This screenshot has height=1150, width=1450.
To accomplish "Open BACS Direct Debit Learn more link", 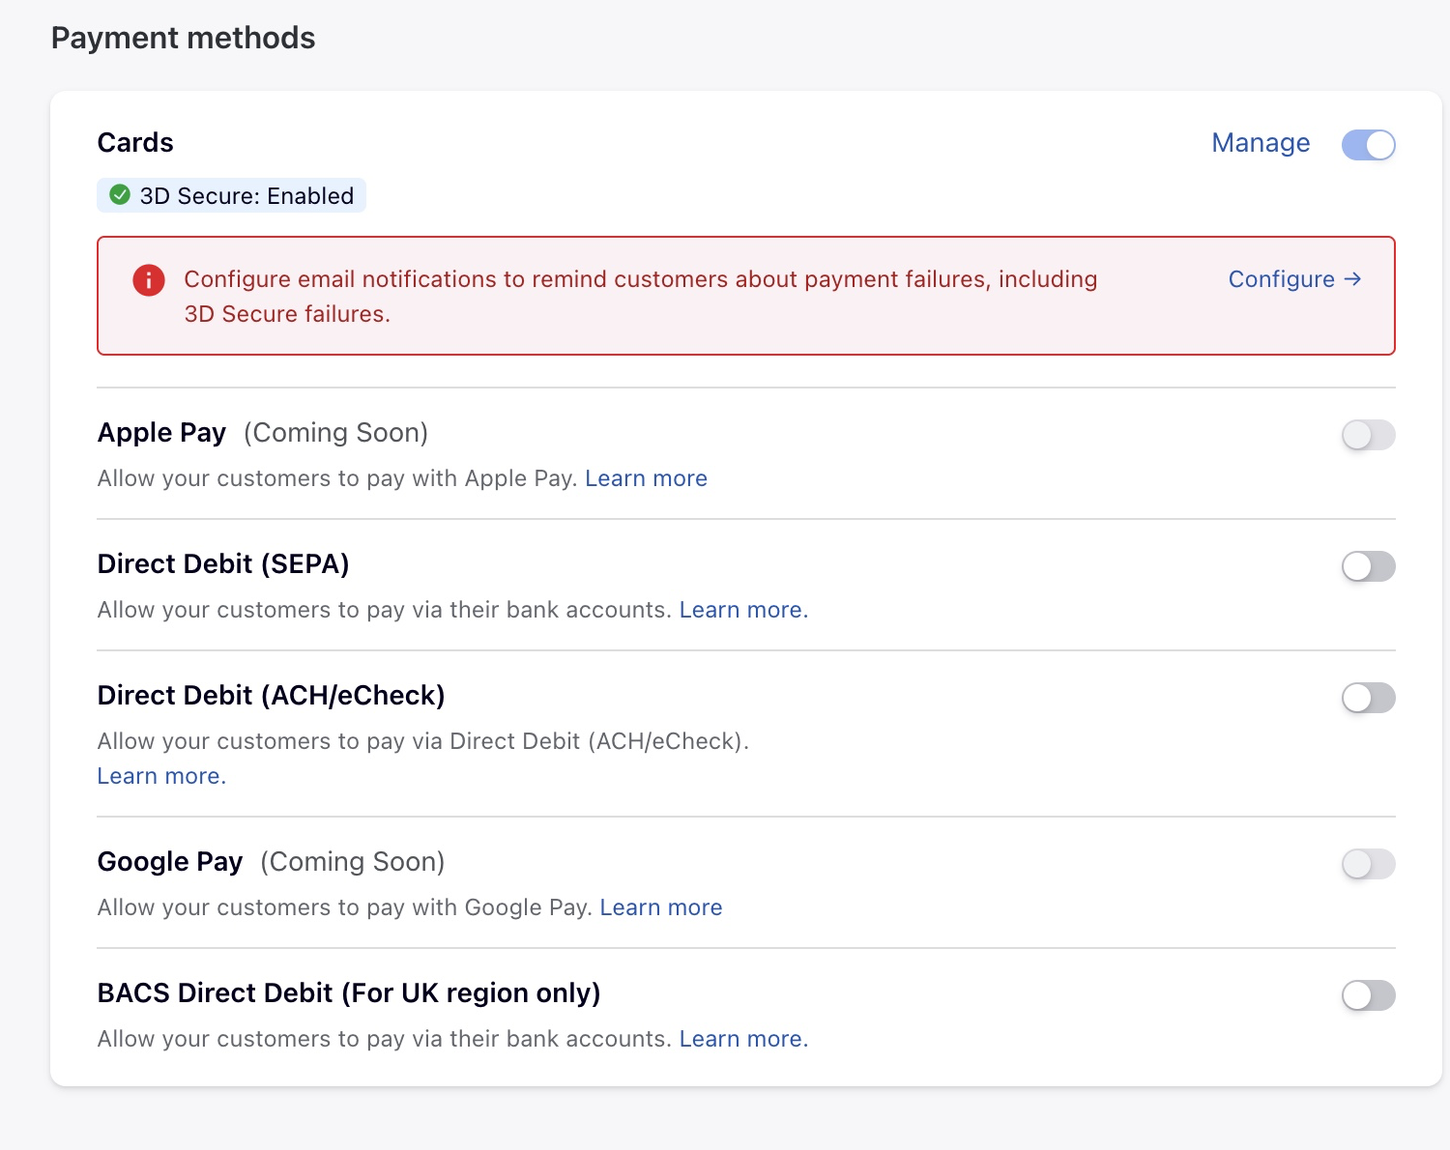I will point(743,1039).
